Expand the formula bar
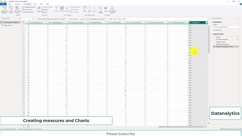The height and width of the screenshot is (136, 242). pos(208,19)
